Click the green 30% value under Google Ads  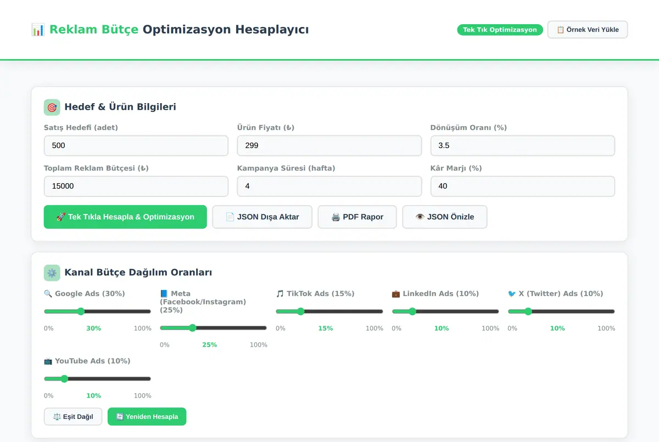coord(93,328)
